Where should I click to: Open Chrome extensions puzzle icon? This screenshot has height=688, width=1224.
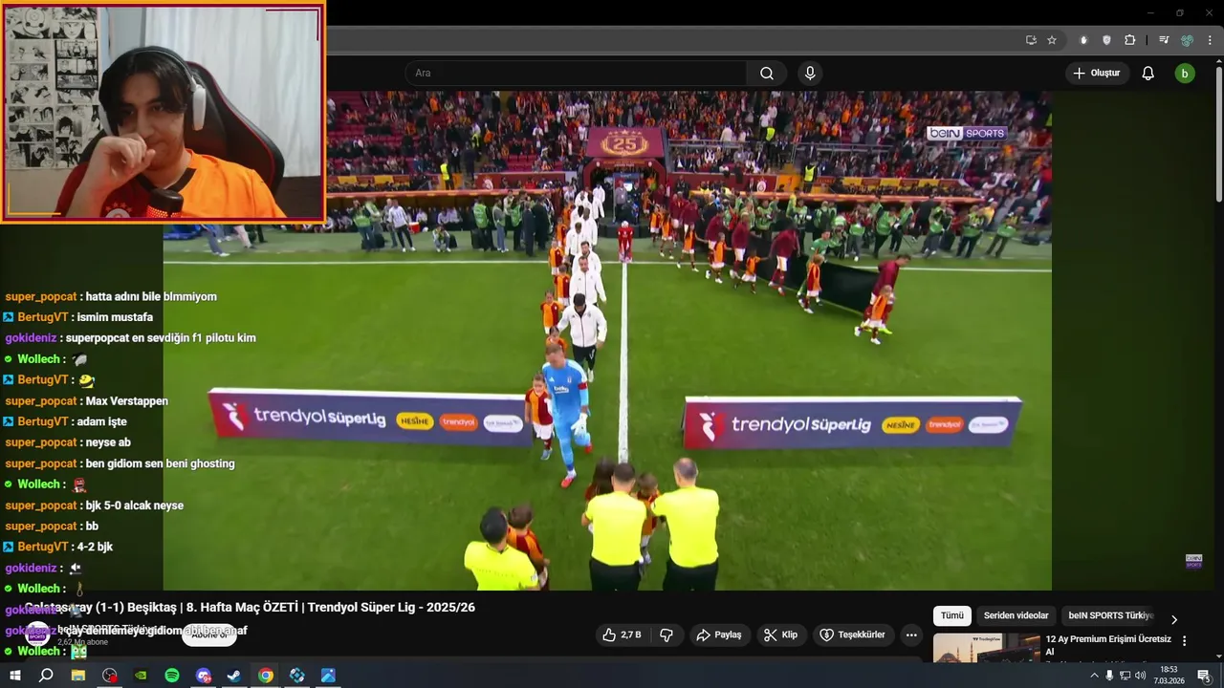click(1130, 40)
